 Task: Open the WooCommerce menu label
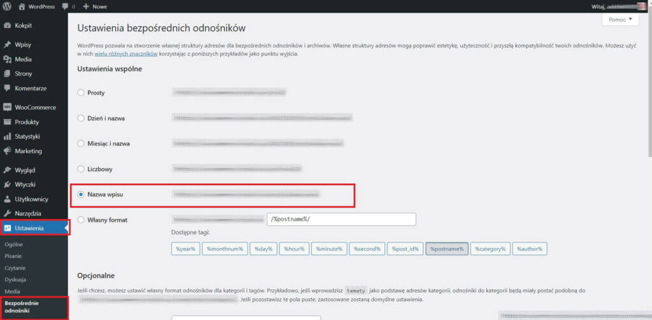(36, 108)
